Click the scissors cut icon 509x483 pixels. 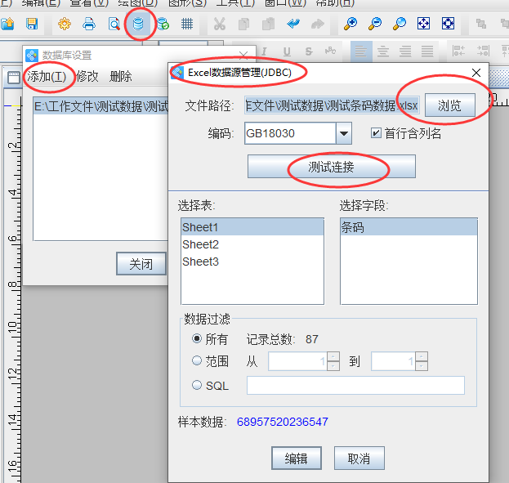220,24
